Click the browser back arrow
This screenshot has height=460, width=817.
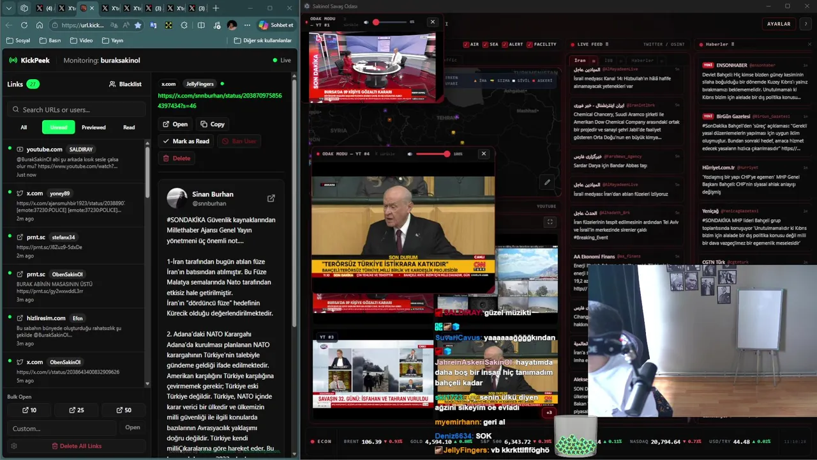click(9, 25)
